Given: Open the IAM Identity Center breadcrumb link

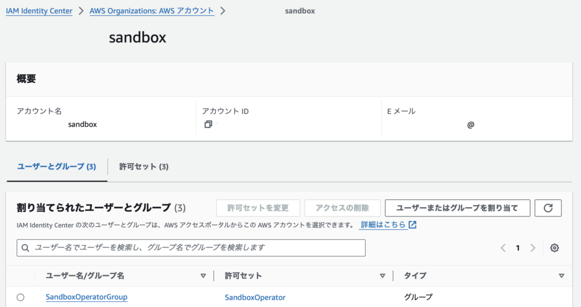Looking at the screenshot, I should click(x=39, y=11).
